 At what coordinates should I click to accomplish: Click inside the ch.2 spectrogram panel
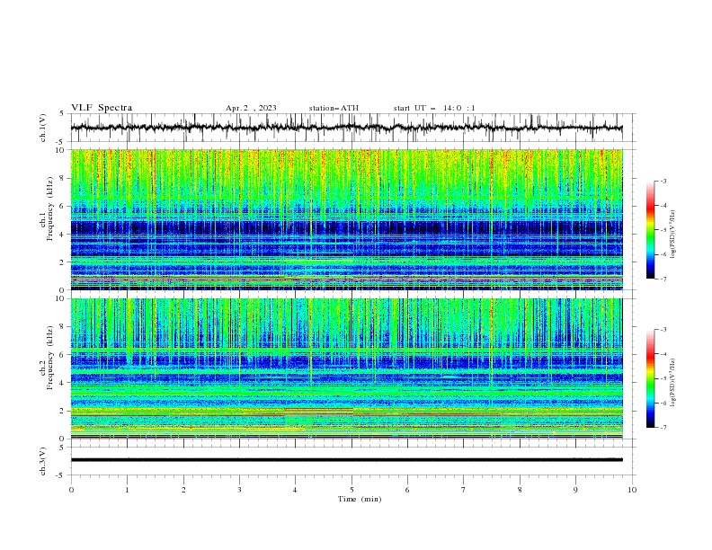point(346,368)
